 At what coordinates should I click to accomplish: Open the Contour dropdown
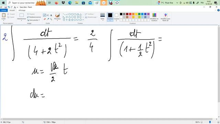pos(90,14)
